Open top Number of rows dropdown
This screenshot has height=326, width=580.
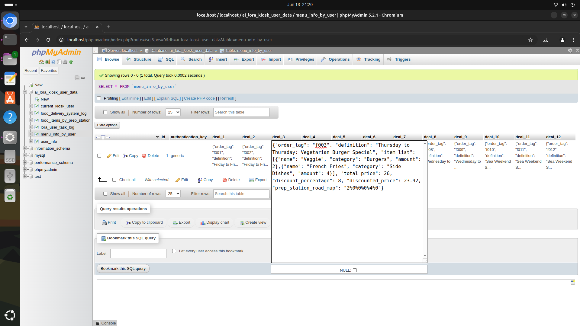(173, 112)
